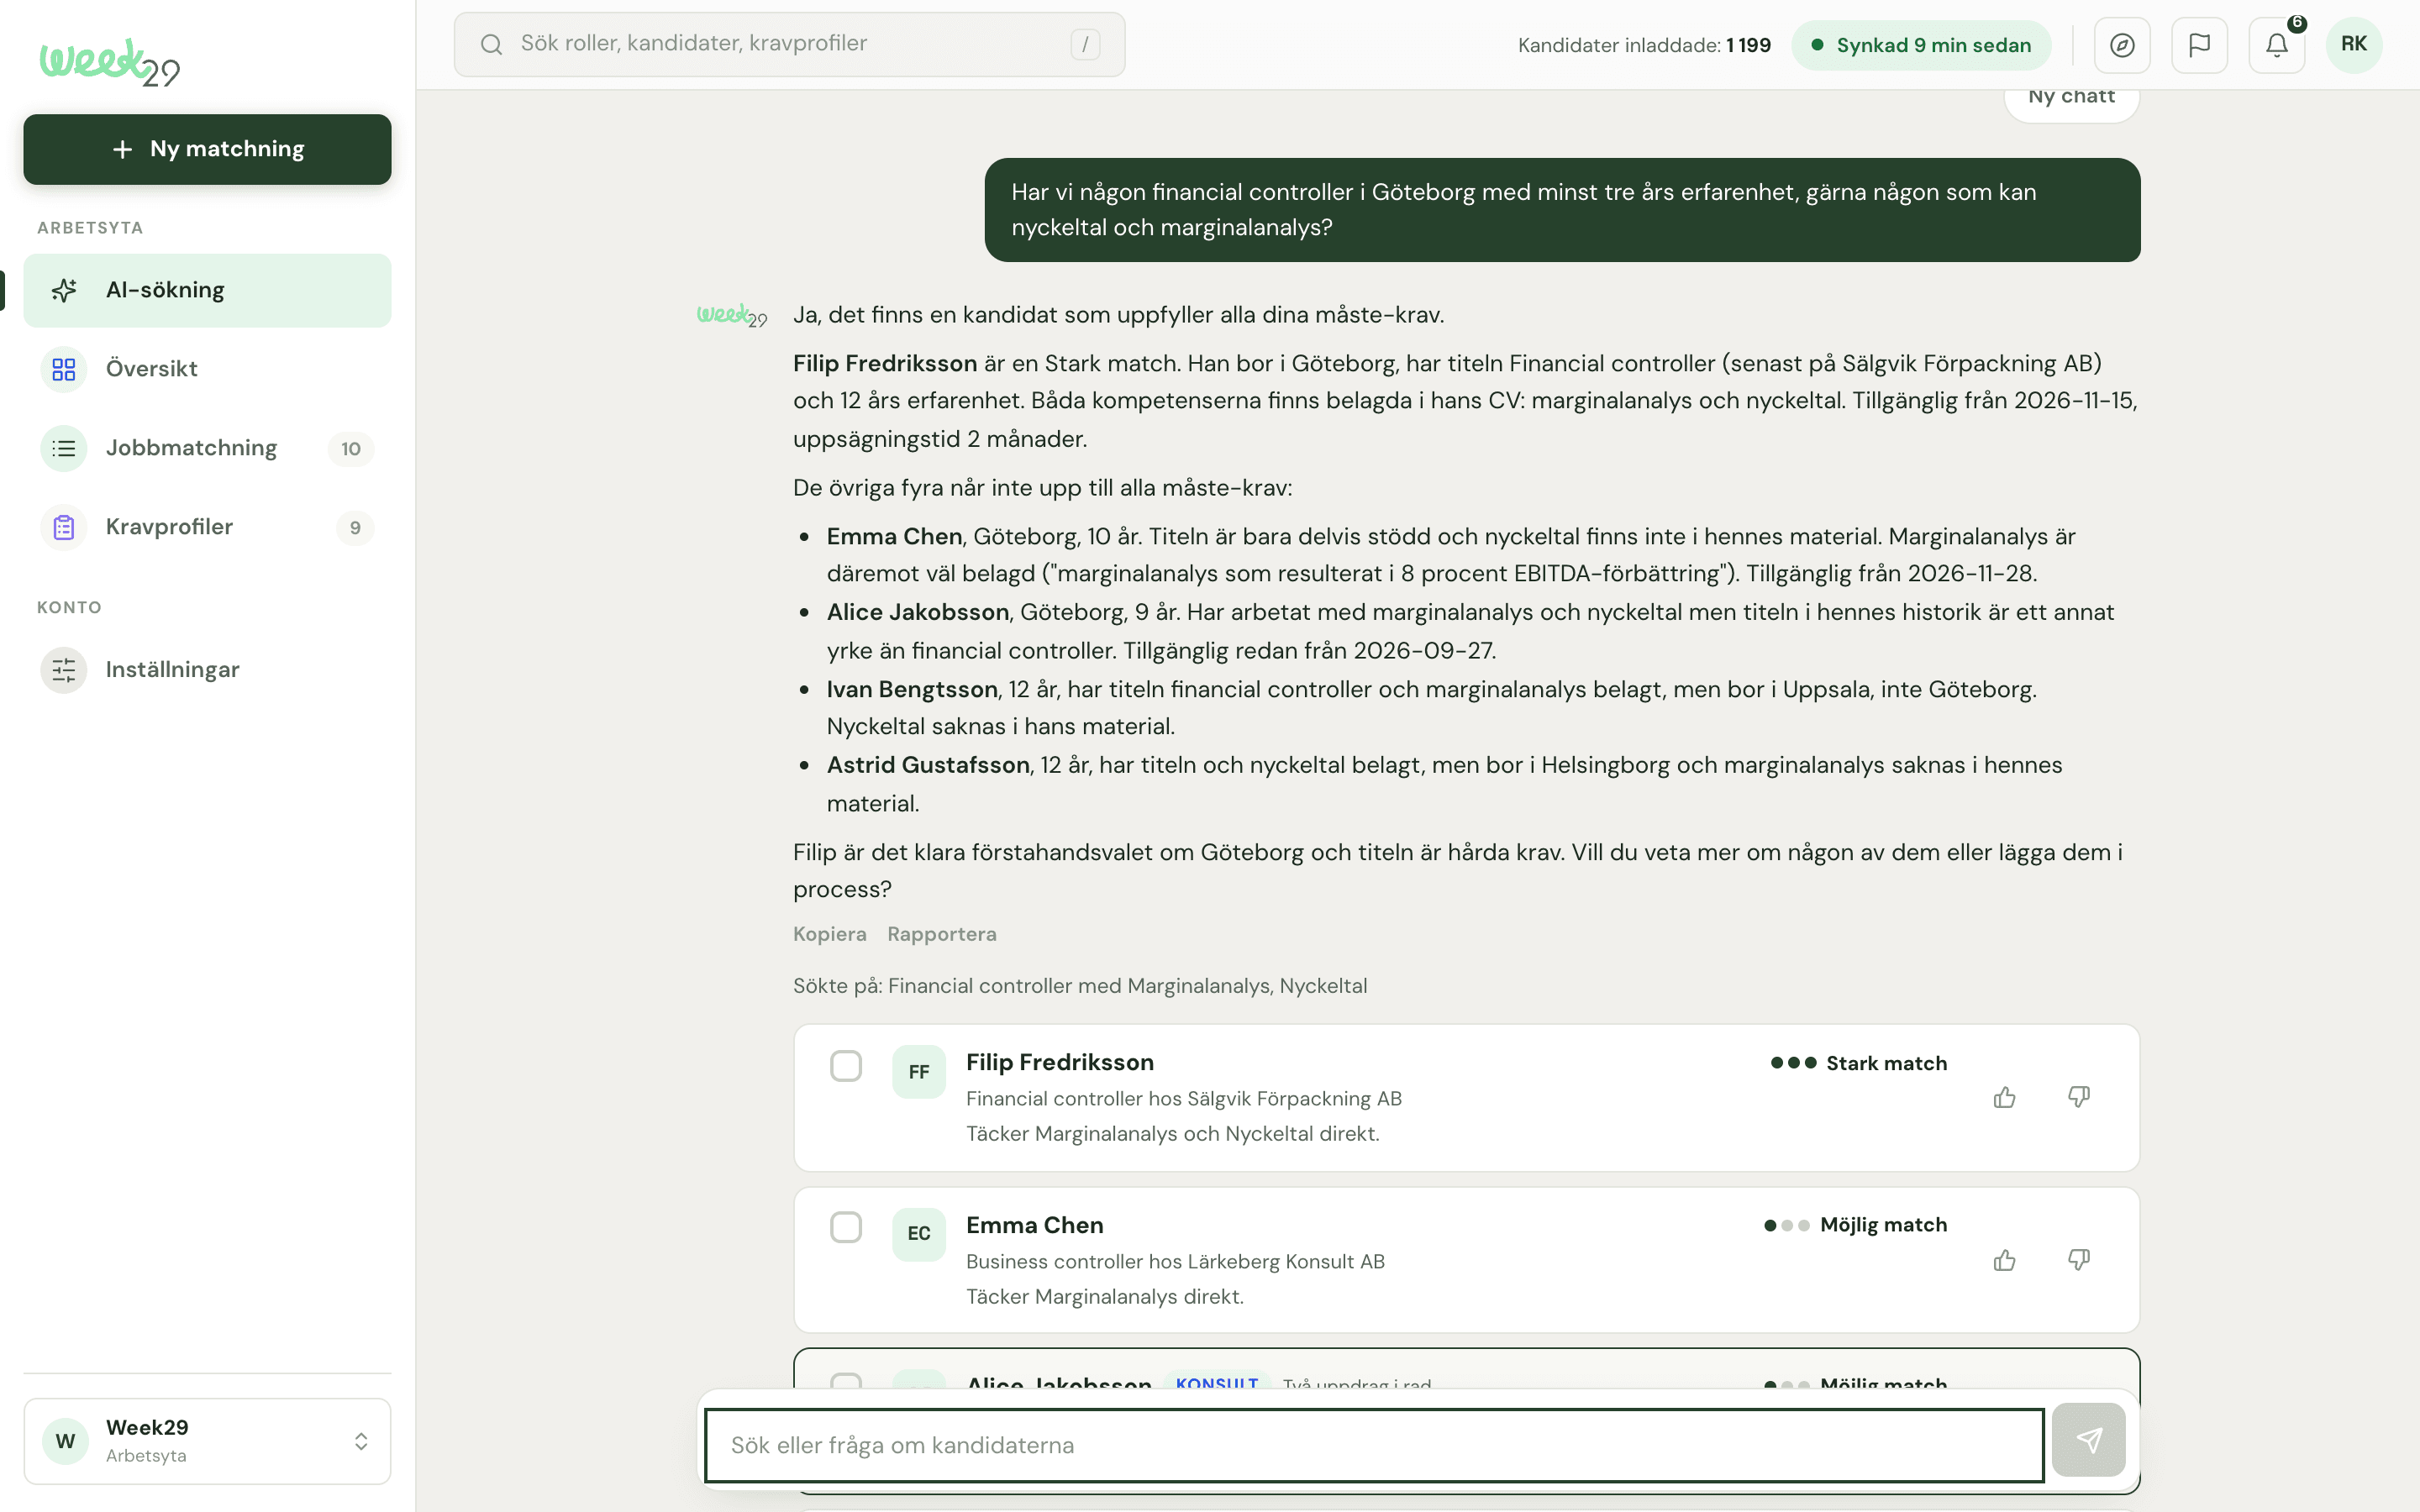Select Emma Chen's checkbox

(x=846, y=1227)
